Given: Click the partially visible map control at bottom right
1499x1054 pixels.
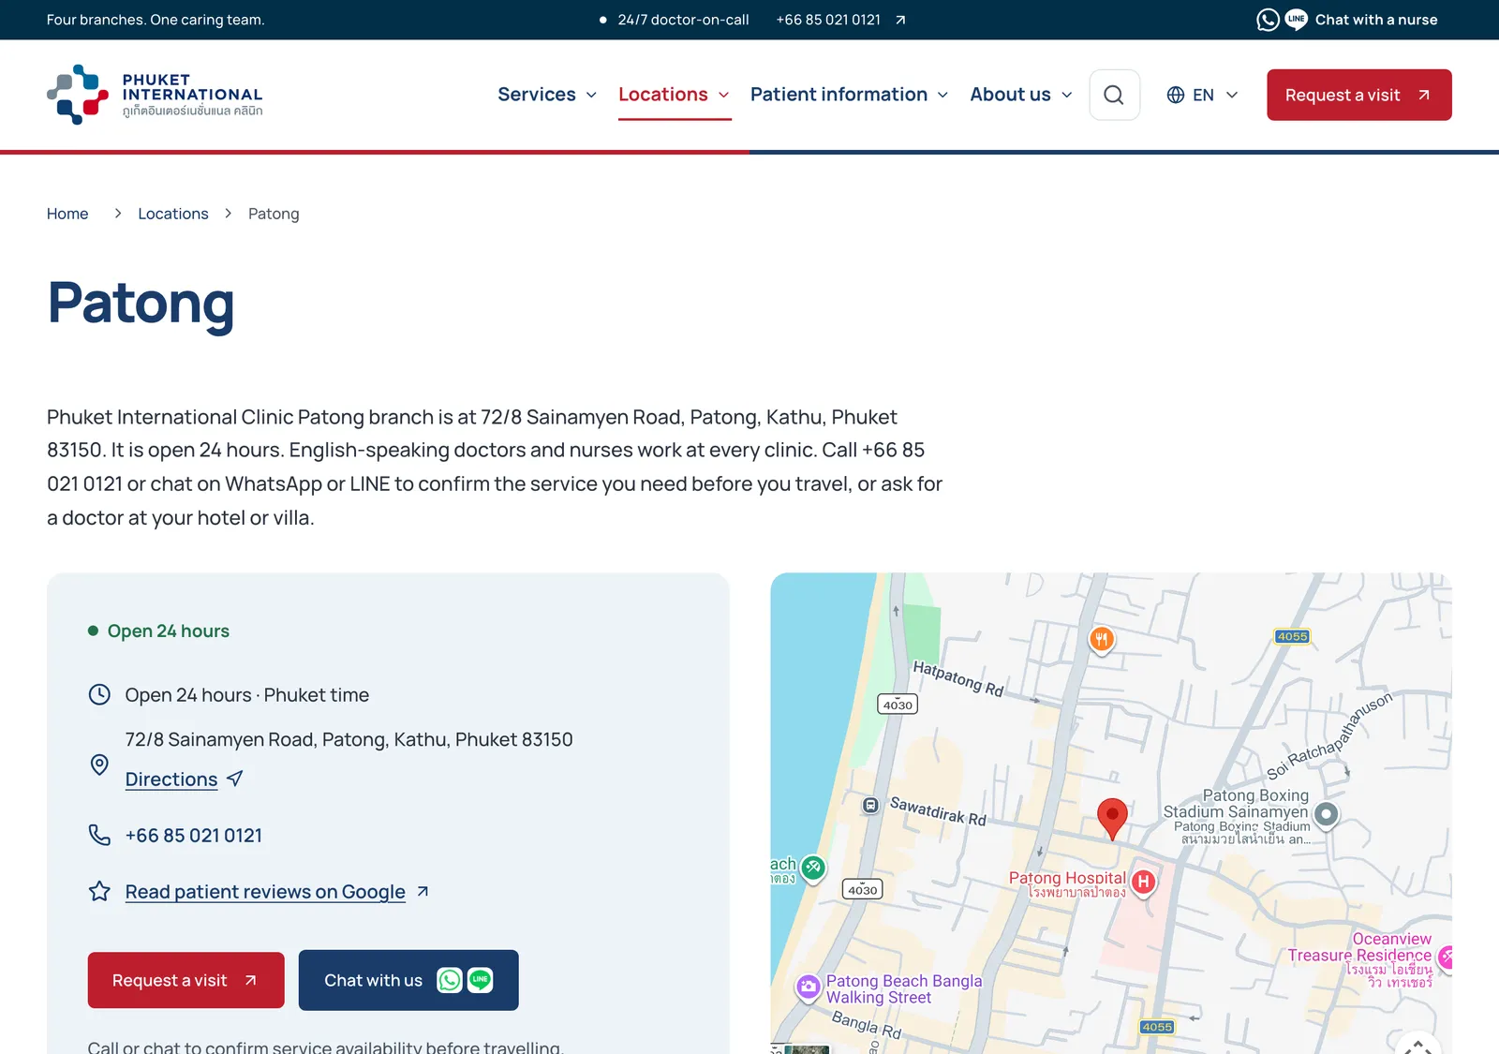Looking at the screenshot, I should tap(1417, 1042).
